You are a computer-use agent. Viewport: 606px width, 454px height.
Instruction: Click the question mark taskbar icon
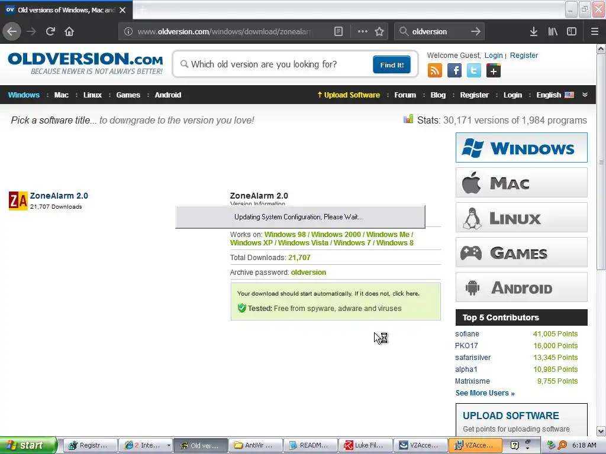(x=514, y=445)
